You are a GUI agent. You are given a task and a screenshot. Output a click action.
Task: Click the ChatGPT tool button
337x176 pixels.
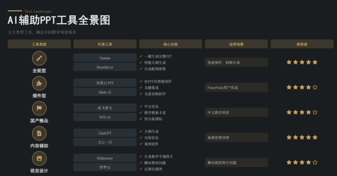pyautogui.click(x=105, y=133)
